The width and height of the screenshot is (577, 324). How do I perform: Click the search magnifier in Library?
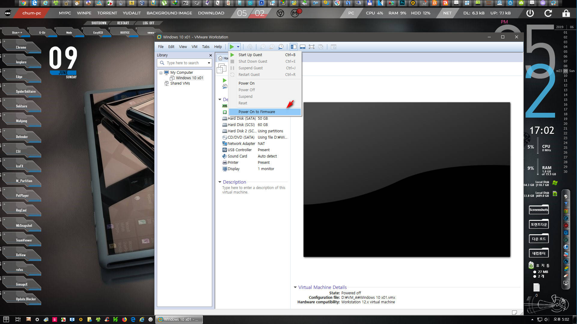point(162,63)
